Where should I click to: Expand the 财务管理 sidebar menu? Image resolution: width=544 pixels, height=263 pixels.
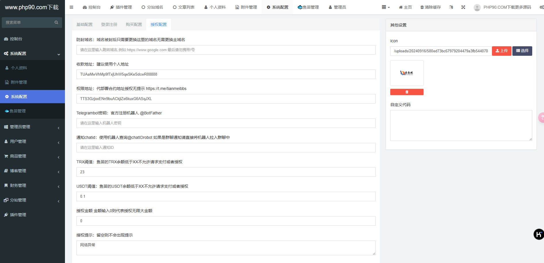click(32, 185)
